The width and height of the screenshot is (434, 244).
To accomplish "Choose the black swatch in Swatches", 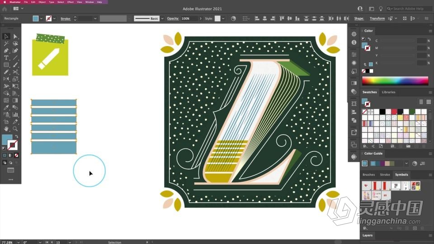I will pyautogui.click(x=382, y=112).
